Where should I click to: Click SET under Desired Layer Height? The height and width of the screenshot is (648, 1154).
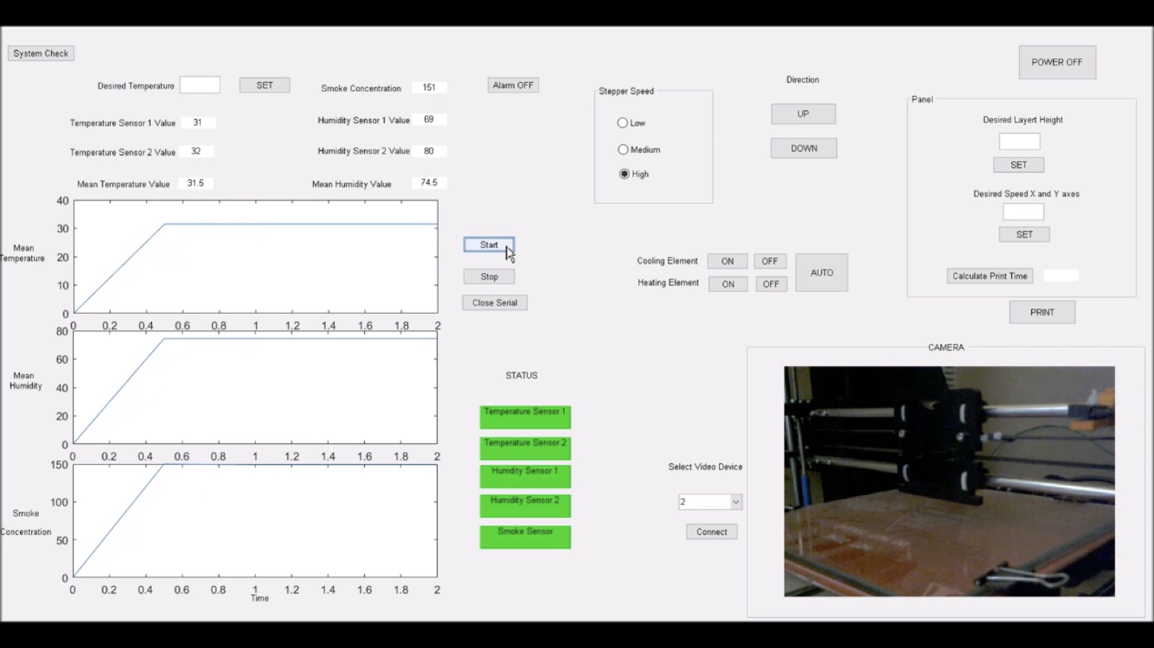point(1018,165)
